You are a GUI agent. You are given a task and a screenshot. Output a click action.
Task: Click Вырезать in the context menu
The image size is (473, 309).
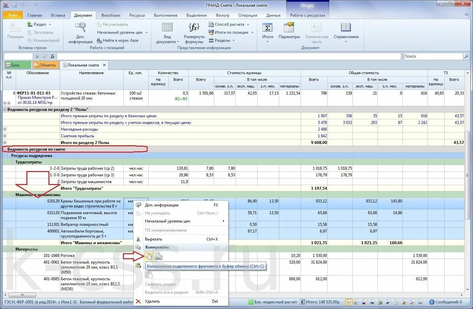coord(181,239)
